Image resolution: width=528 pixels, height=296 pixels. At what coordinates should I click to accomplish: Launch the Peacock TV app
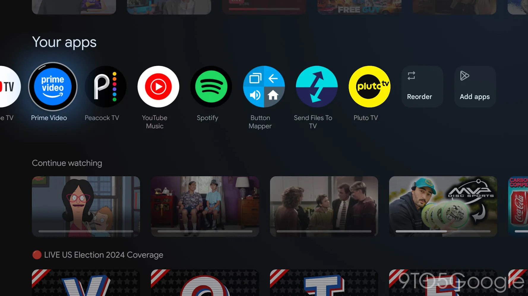pyautogui.click(x=105, y=86)
